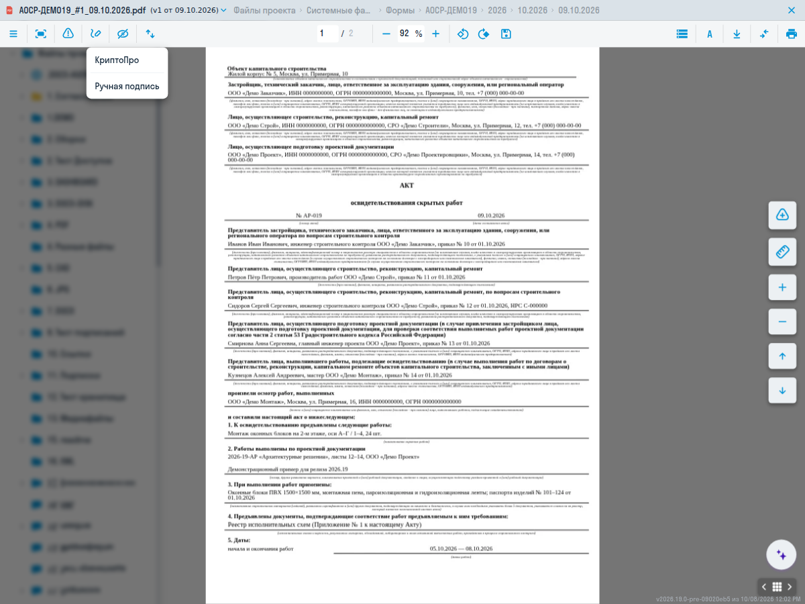
Task: Click the floating plus button
Action: tap(782, 287)
